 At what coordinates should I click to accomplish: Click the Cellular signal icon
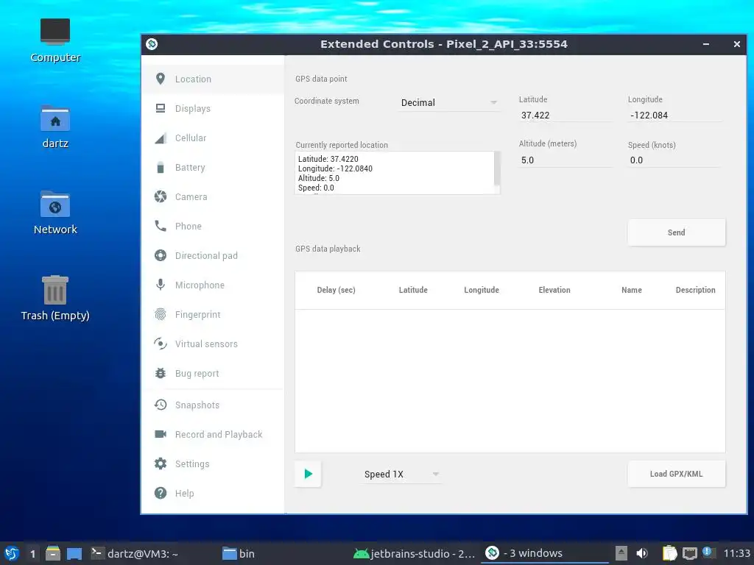click(161, 138)
